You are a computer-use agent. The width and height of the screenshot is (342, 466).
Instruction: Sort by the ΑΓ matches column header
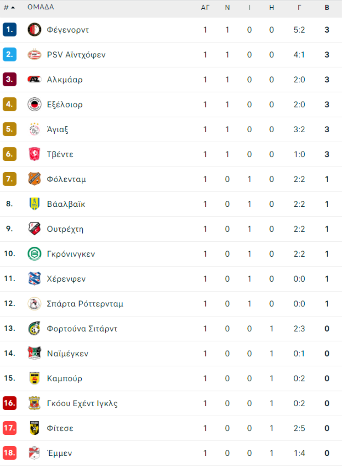(x=205, y=7)
